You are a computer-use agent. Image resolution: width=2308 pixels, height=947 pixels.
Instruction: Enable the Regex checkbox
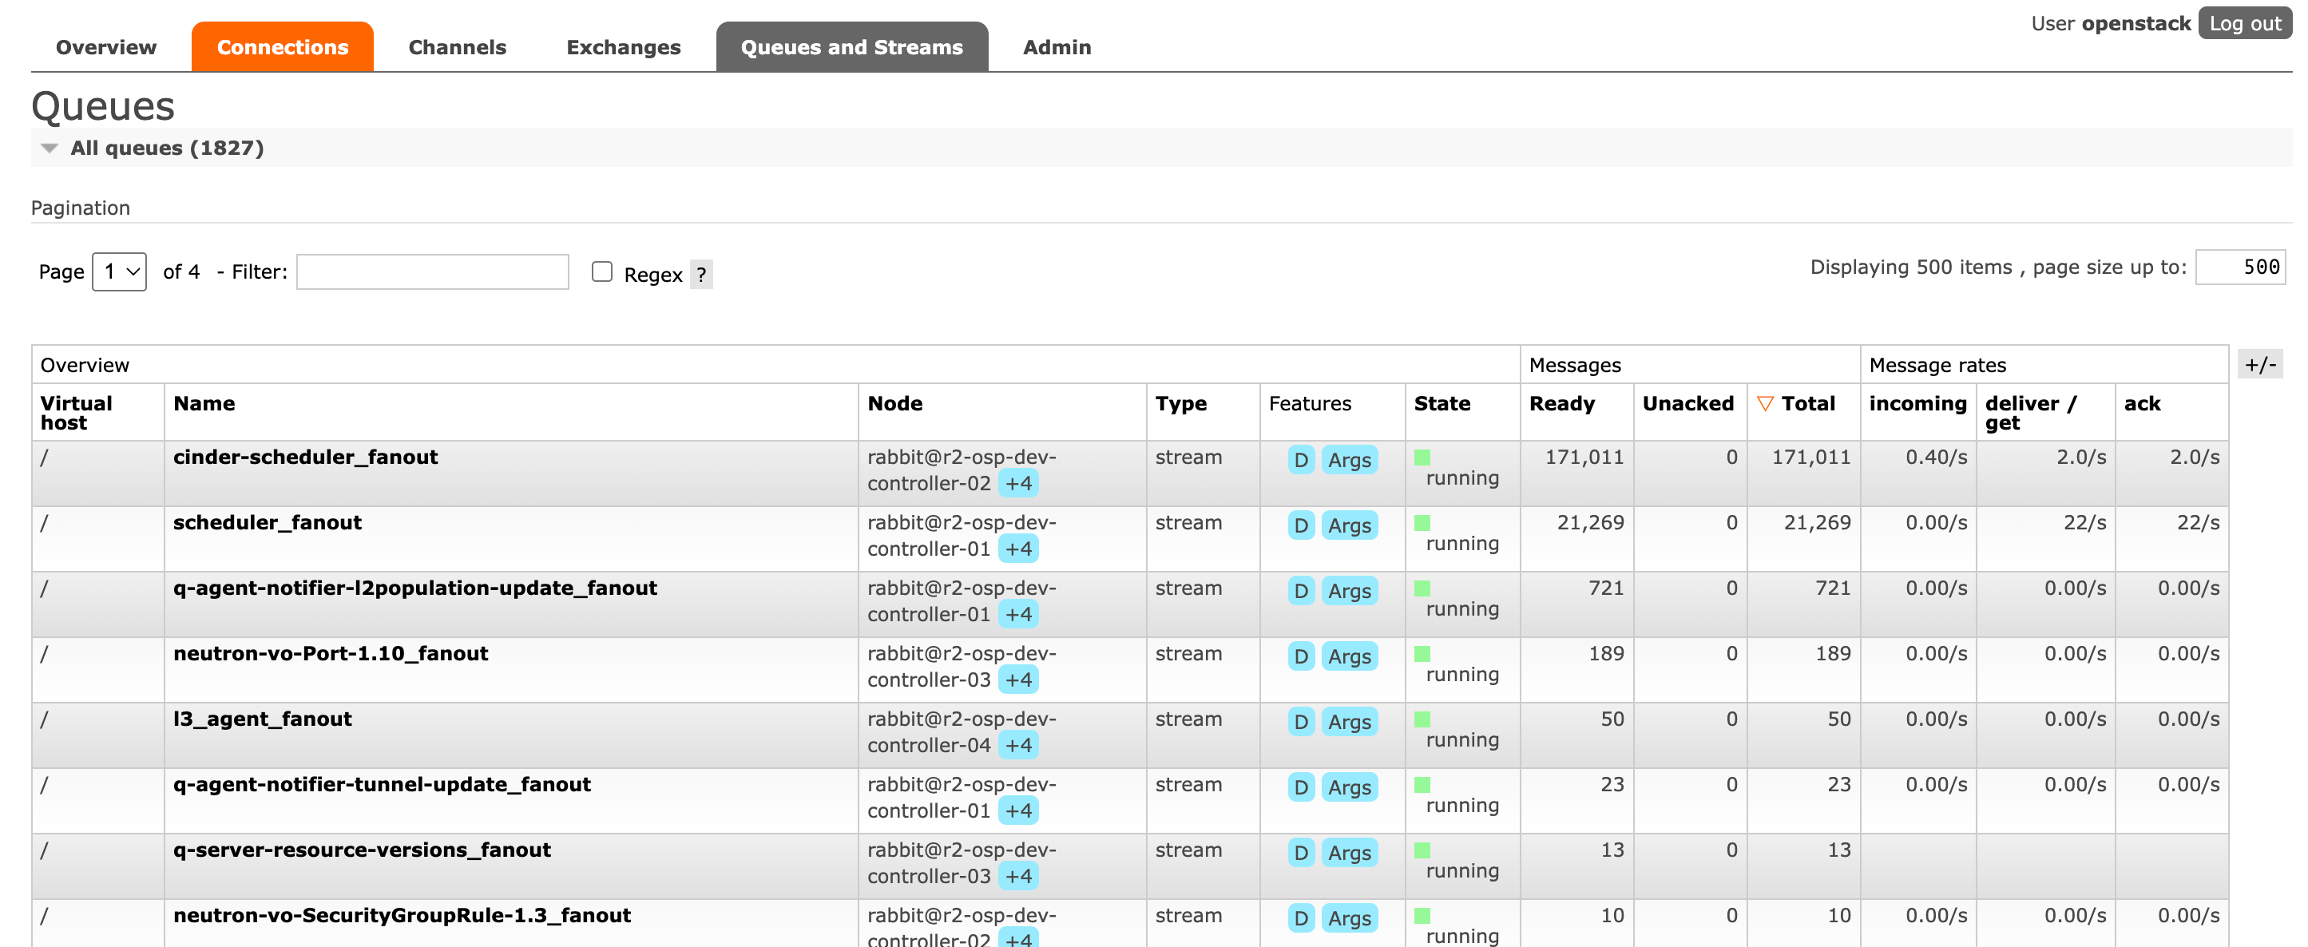(x=602, y=271)
